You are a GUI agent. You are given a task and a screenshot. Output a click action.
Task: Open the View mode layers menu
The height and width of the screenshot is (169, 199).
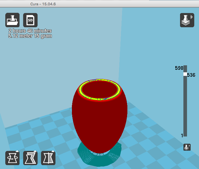tap(187, 20)
